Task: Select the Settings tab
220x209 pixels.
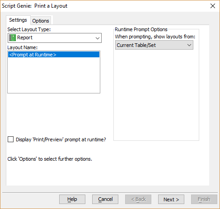Action: pyautogui.click(x=18, y=20)
